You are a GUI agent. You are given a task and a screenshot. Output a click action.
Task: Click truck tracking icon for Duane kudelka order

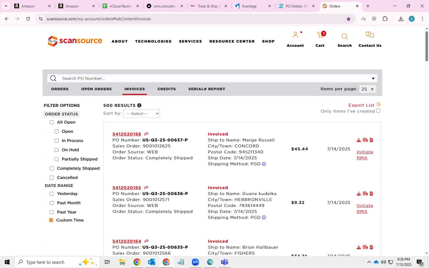pyautogui.click(x=365, y=194)
